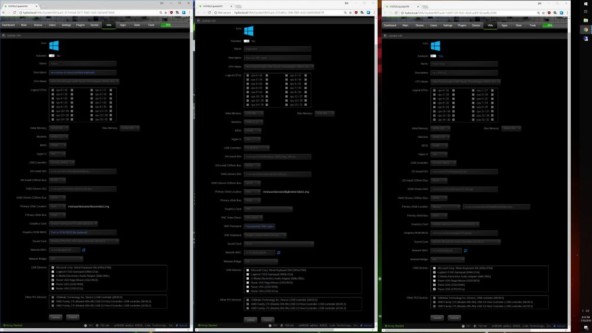Screen dimensions: 592x333
Task: Open Max Memory dropdown in right window
Action: pyautogui.click(x=511, y=128)
